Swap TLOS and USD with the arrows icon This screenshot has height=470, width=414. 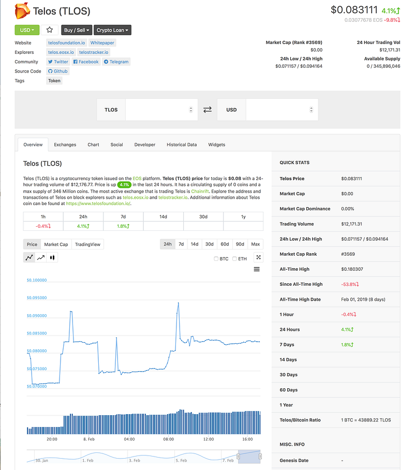[x=208, y=110]
